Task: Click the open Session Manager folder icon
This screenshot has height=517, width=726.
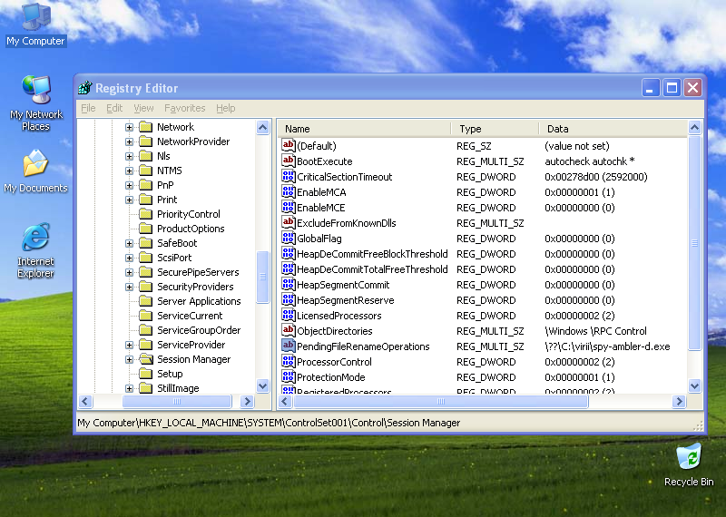Action: (146, 358)
